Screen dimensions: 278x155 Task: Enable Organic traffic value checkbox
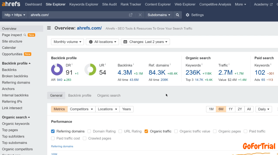point(176,131)
